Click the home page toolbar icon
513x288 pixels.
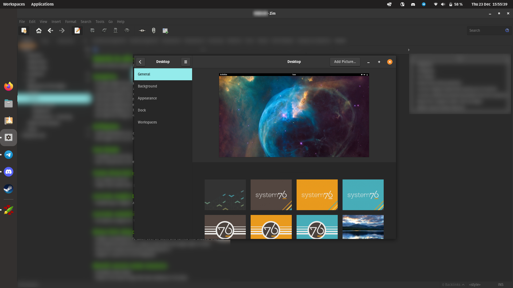click(39, 31)
